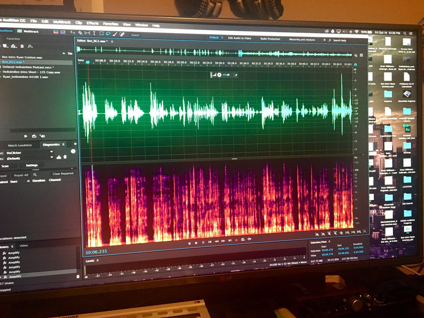The height and width of the screenshot is (318, 424).
Task: Open the Effects menu
Action: (93, 23)
